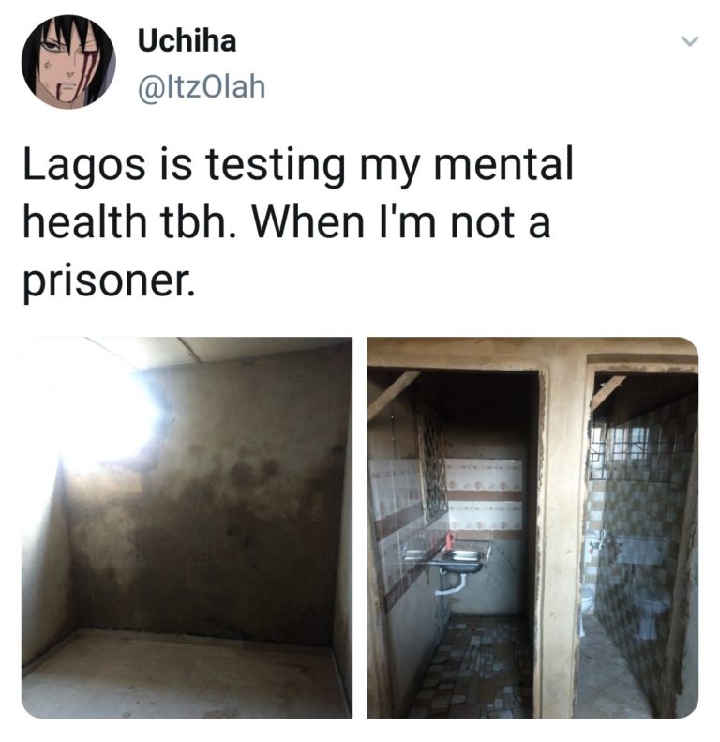Open the Uchiha display name profile
The image size is (720, 742).
pos(187,40)
